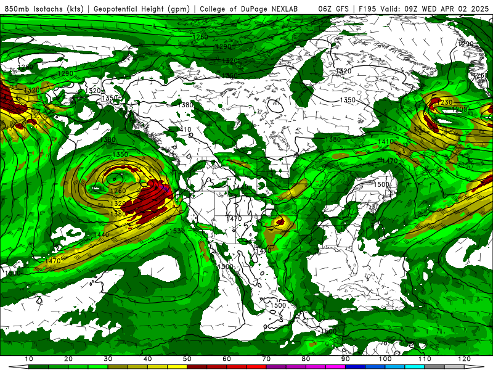
Task: Click the 1260 label inside the Pacific low
Action: pos(118,191)
